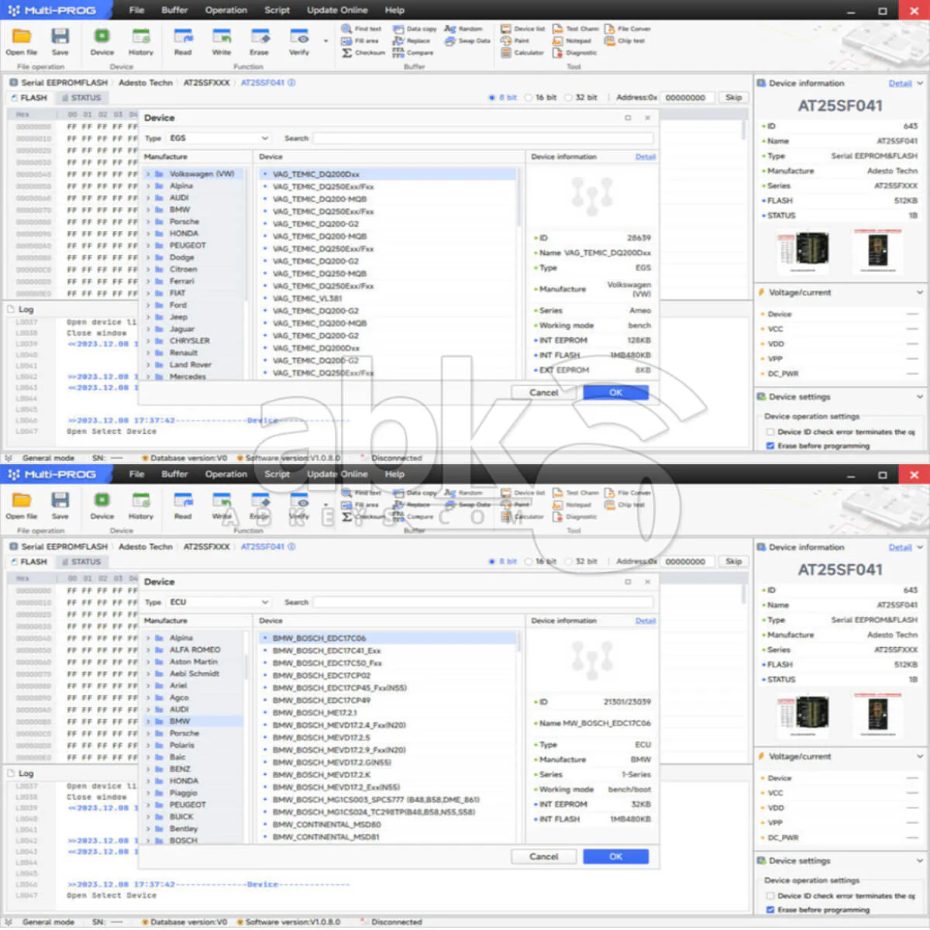
Task: Hit the Erase icon in upper window toolbar
Action: point(260,38)
